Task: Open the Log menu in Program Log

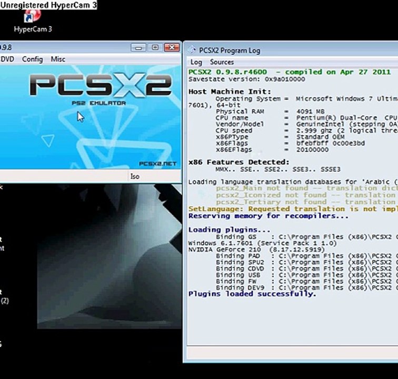Action: click(x=196, y=62)
